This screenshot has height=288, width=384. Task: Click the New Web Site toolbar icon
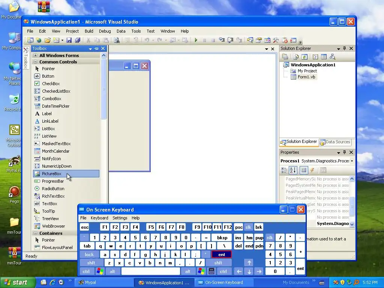pyautogui.click(x=39, y=40)
